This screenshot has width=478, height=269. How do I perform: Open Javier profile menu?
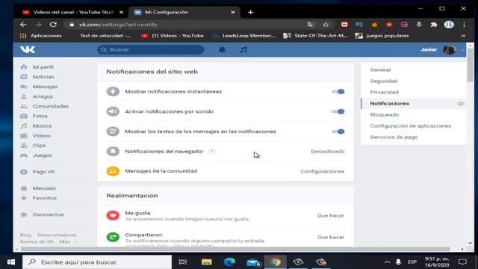442,49
